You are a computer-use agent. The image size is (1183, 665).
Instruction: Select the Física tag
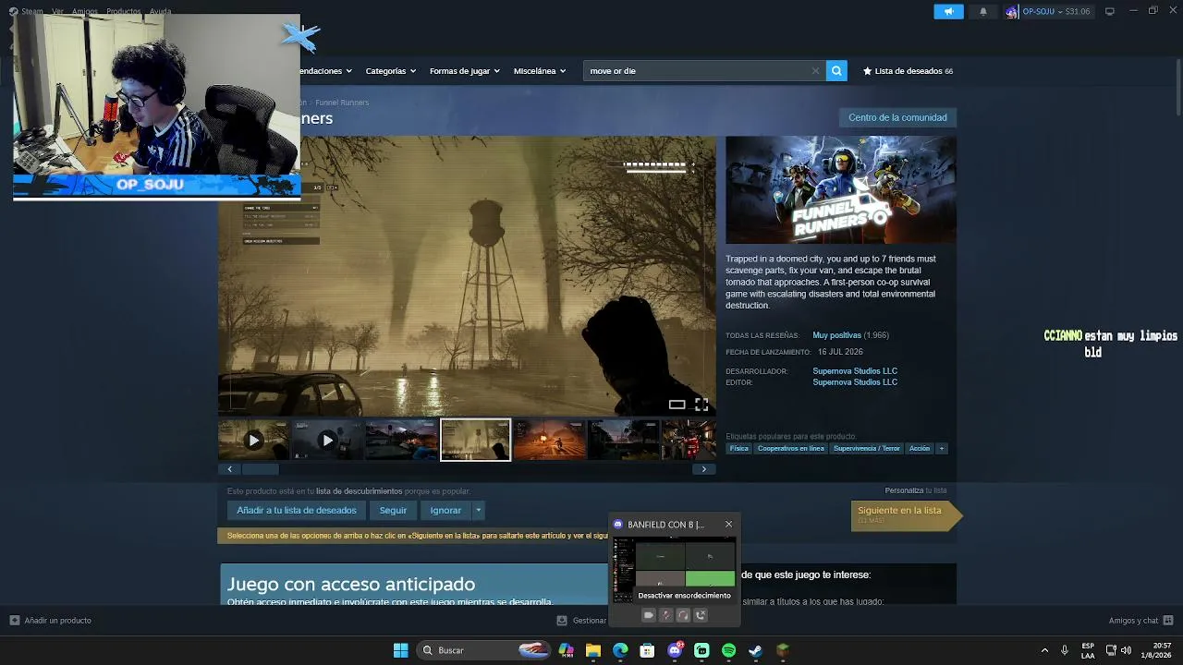tap(738, 449)
